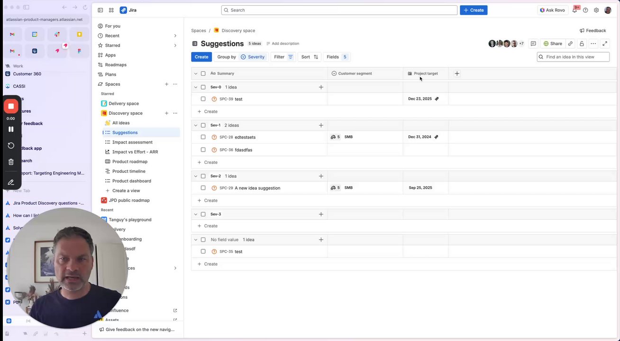Enter fullscreen with the expand icon
Screen dimensions: 620x341
click(x=605, y=44)
